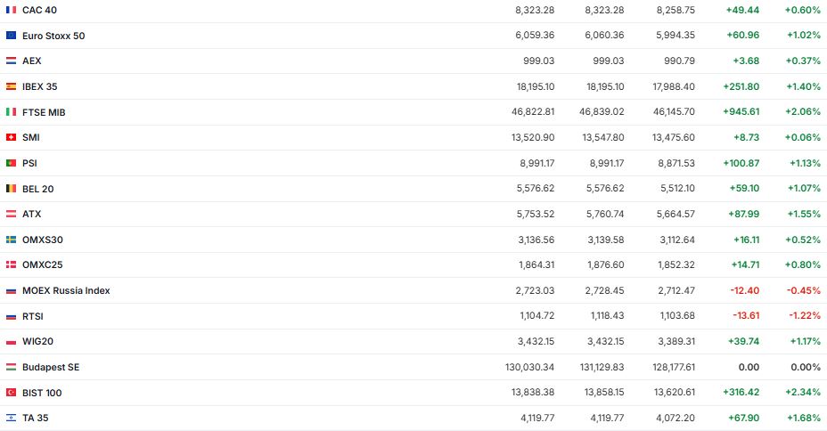Click the RTSI index name

(33, 316)
